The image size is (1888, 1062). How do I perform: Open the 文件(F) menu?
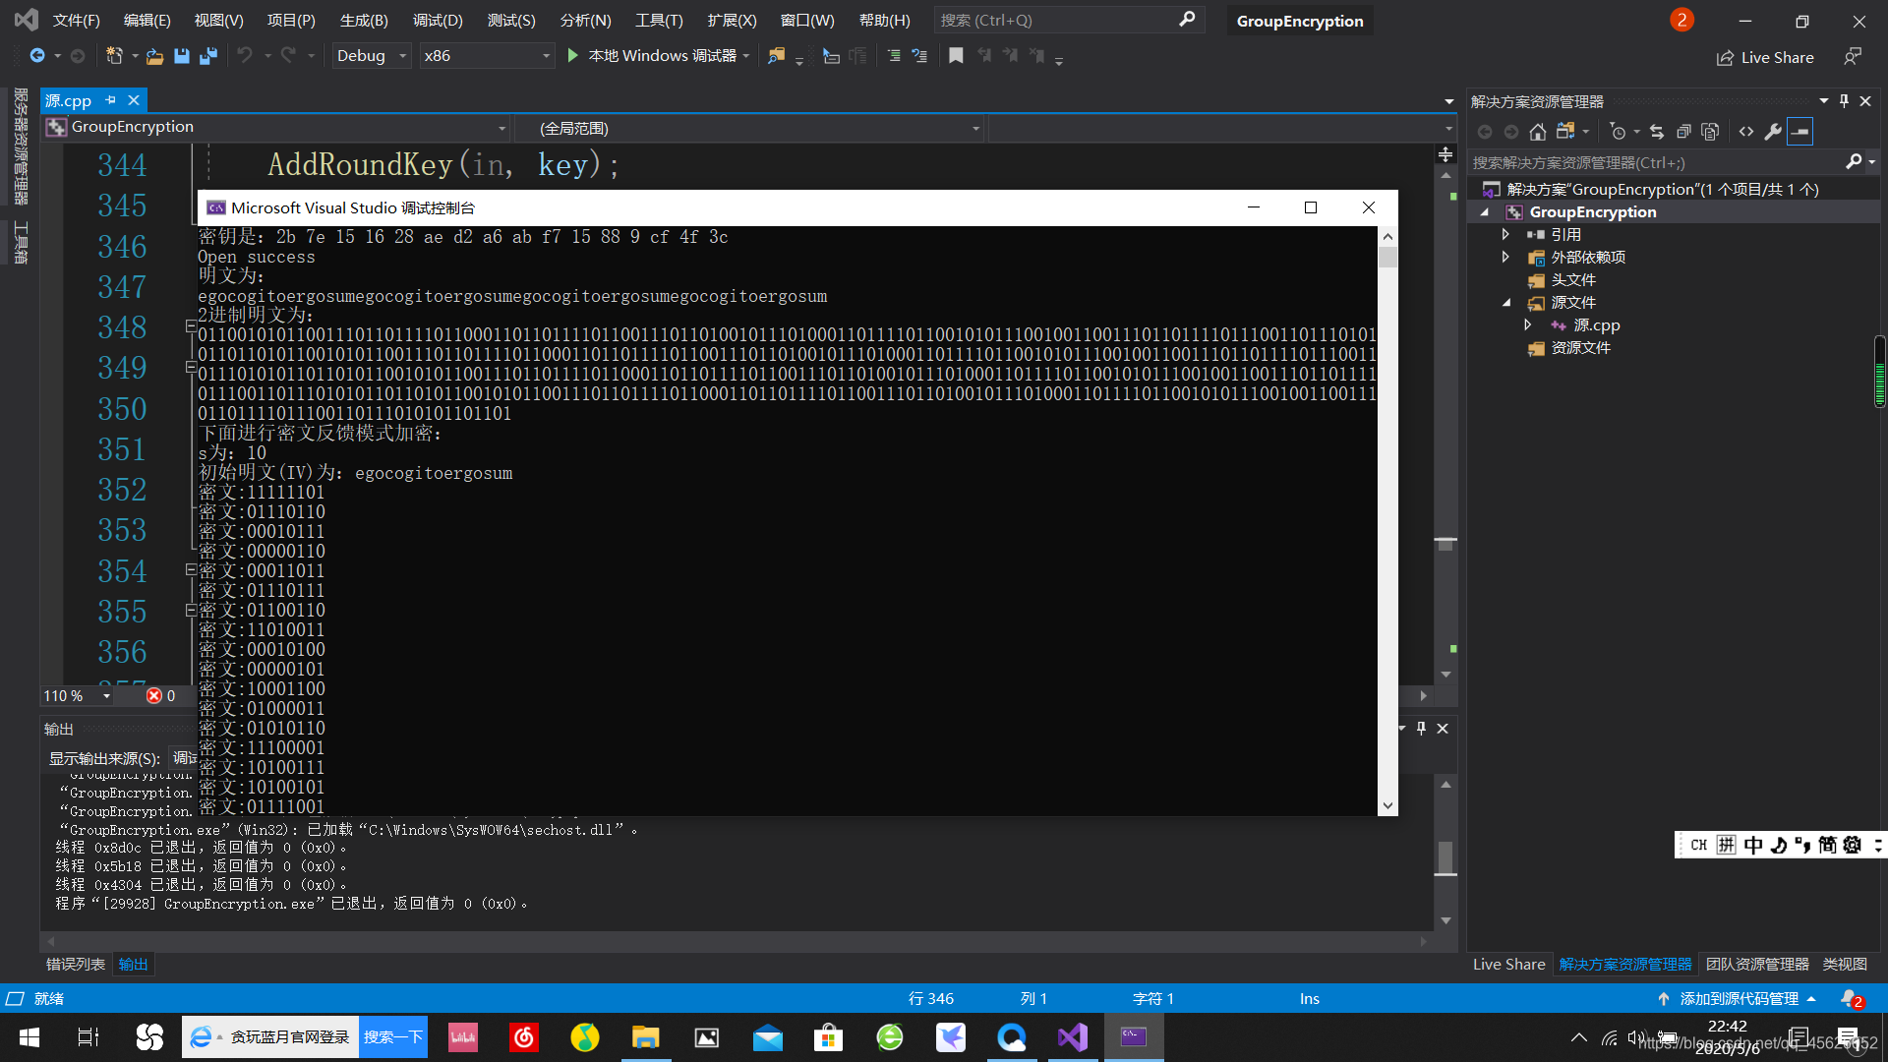tap(76, 21)
